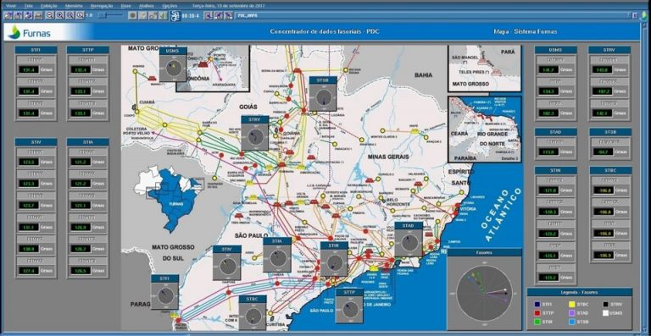Click the STIV panel header on left
Screen dimensions: 651x336
click(x=36, y=142)
